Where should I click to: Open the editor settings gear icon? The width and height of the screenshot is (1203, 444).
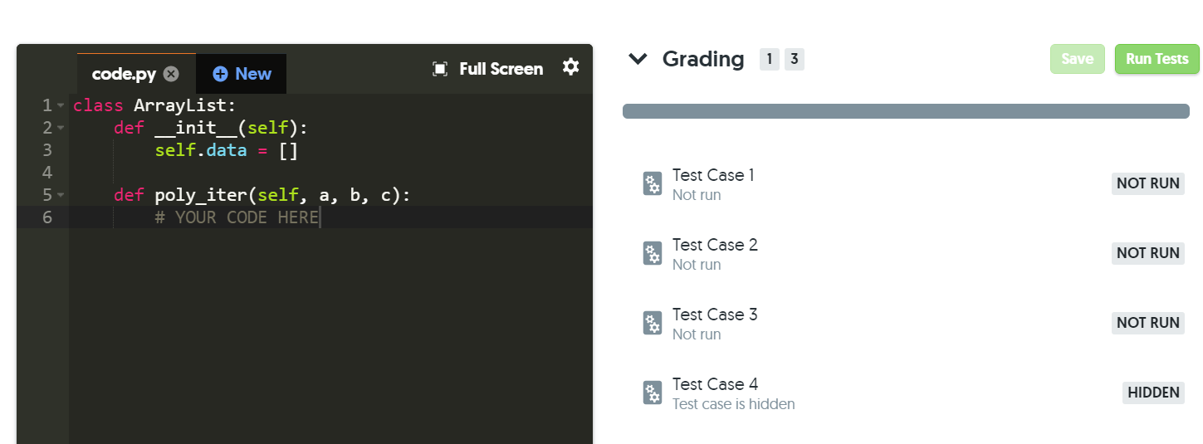tap(570, 67)
